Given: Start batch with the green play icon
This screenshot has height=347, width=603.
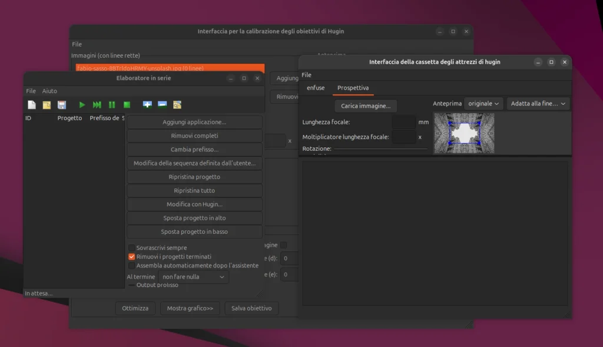Looking at the screenshot, I should click(82, 105).
